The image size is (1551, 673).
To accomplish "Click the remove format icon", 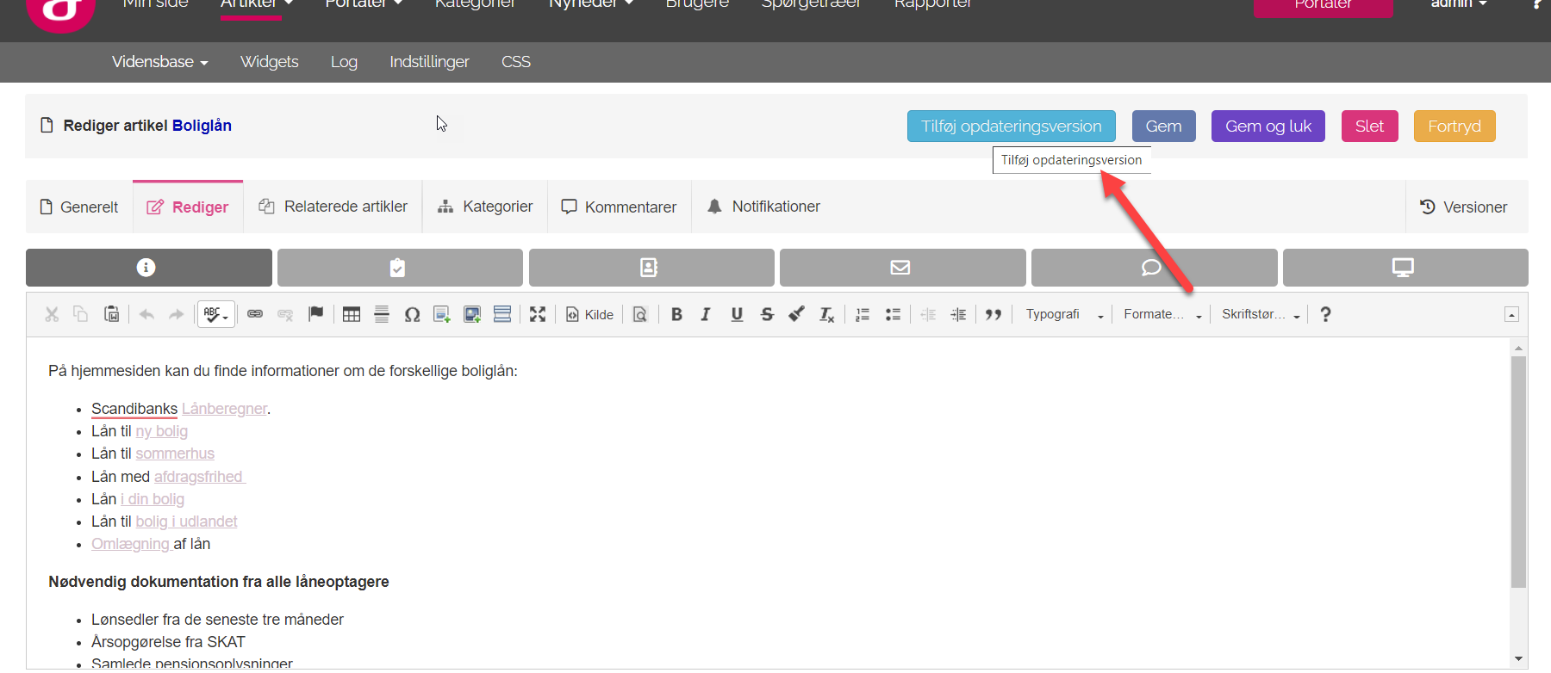I will 826,315.
